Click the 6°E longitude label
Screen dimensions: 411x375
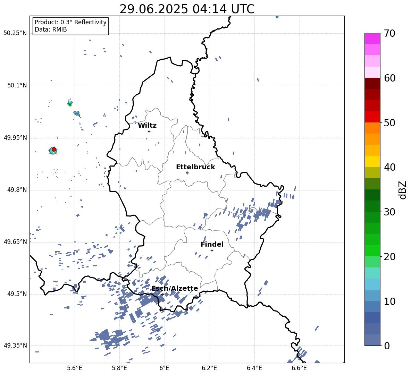pyautogui.click(x=164, y=368)
